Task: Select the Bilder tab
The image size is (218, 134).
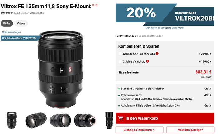Action: [x=7, y=23]
